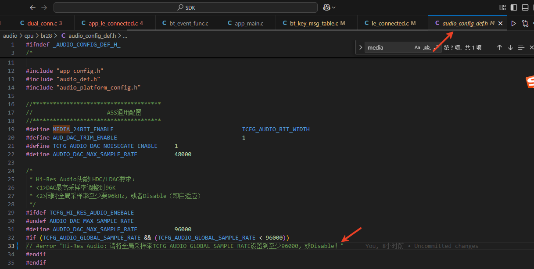Click the "audio_platform_config.h" include
The width and height of the screenshot is (534, 269).
point(98,88)
